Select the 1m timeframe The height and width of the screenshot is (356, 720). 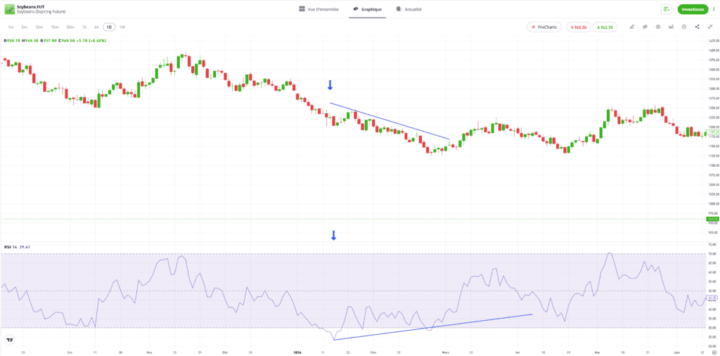tap(11, 27)
